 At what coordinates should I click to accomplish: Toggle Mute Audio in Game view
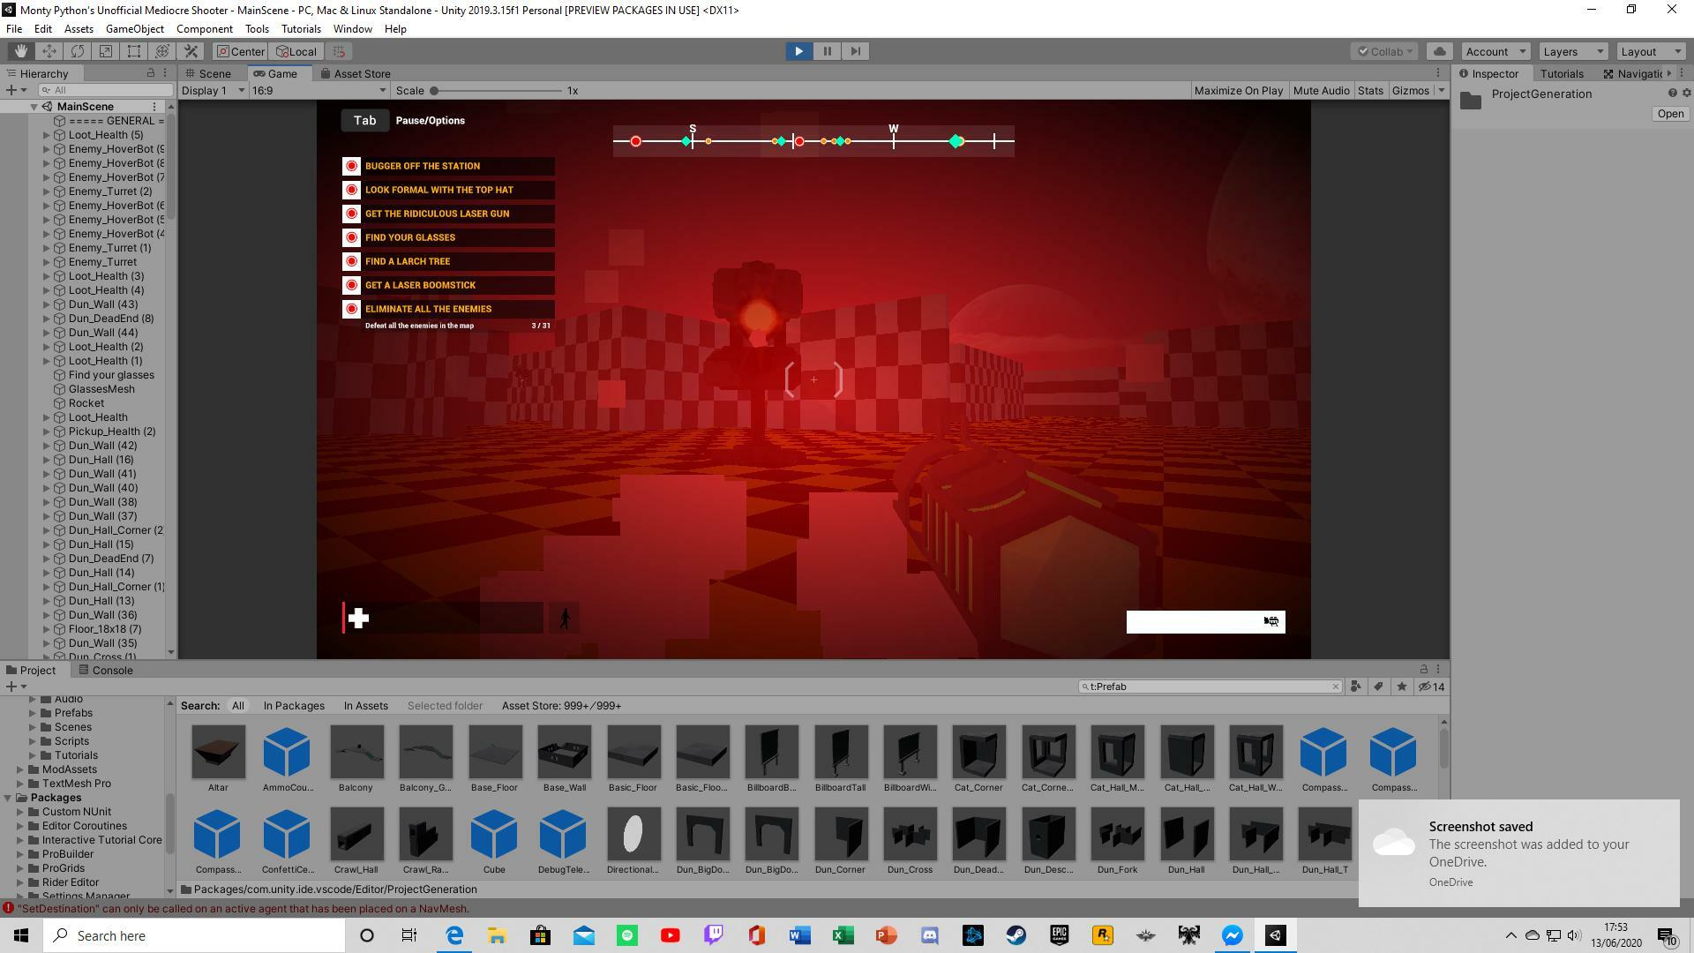1321,90
